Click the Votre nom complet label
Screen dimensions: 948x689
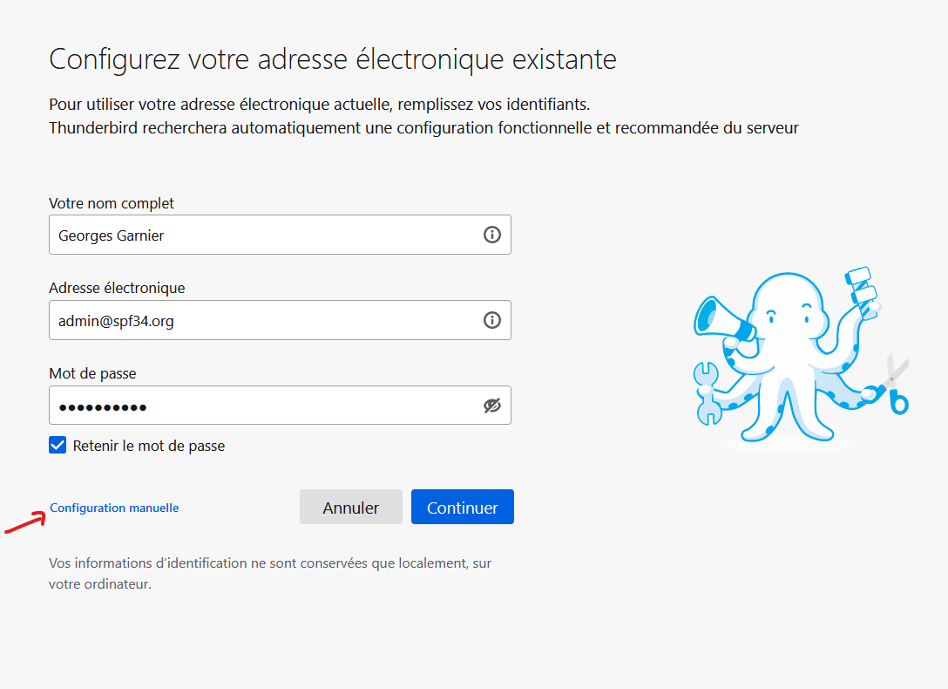click(112, 203)
